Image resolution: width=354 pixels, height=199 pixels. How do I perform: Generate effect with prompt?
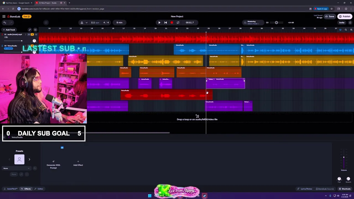click(53, 164)
